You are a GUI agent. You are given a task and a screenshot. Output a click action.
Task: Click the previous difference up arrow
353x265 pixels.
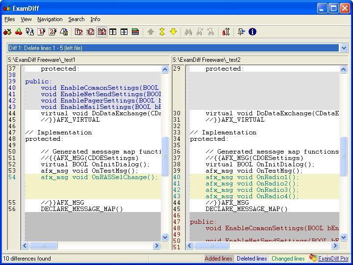151,32
